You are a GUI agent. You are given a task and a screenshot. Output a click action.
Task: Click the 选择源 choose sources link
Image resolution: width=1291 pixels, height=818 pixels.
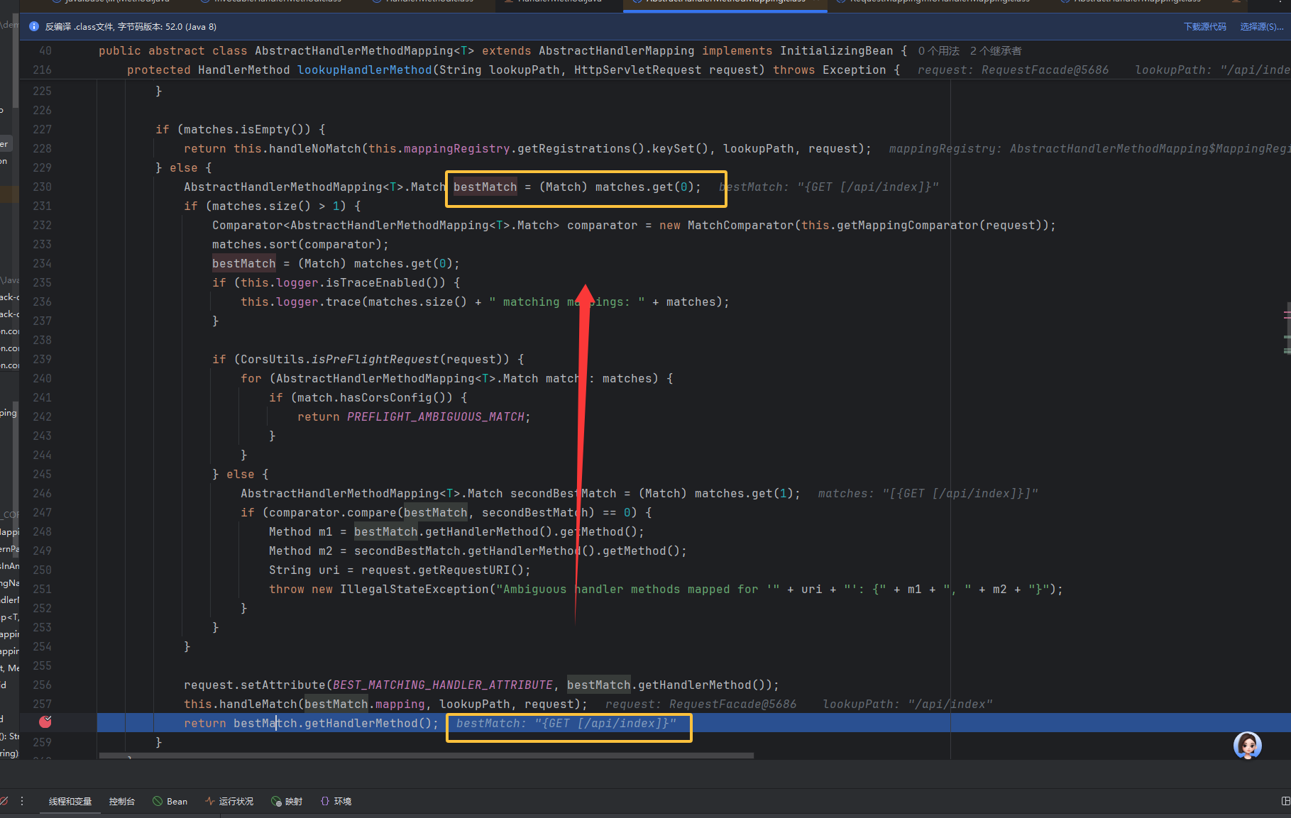1261,27
